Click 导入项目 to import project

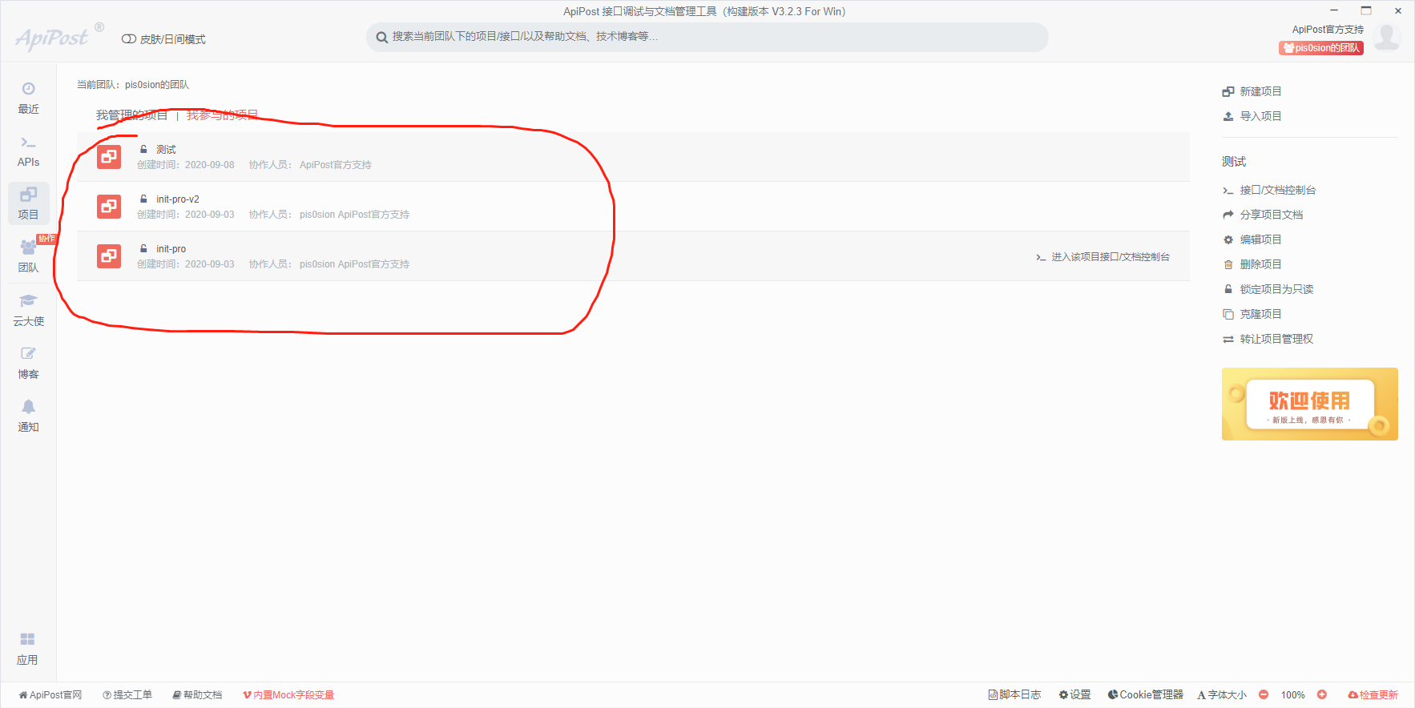[1252, 116]
